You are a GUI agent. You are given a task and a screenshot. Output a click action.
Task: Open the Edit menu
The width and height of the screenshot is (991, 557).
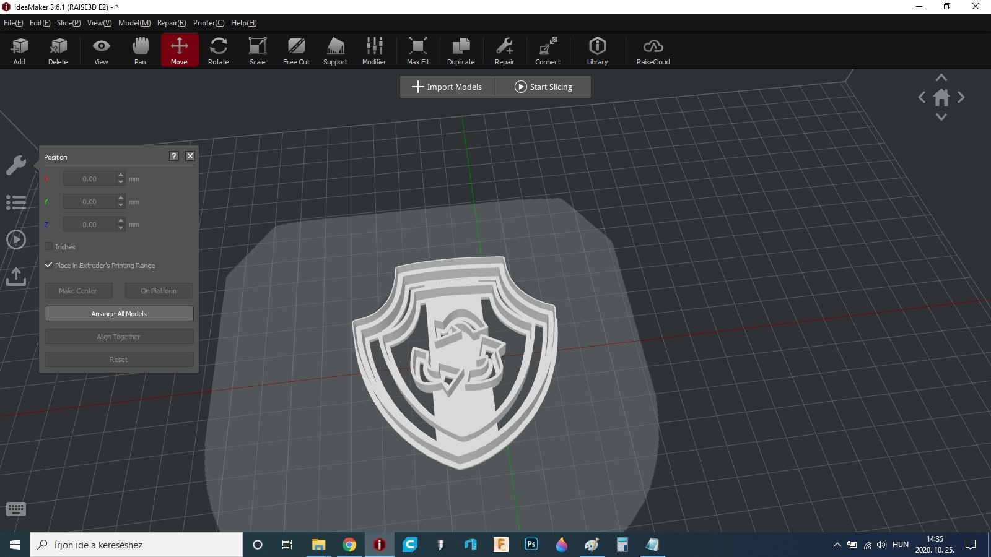pos(40,23)
